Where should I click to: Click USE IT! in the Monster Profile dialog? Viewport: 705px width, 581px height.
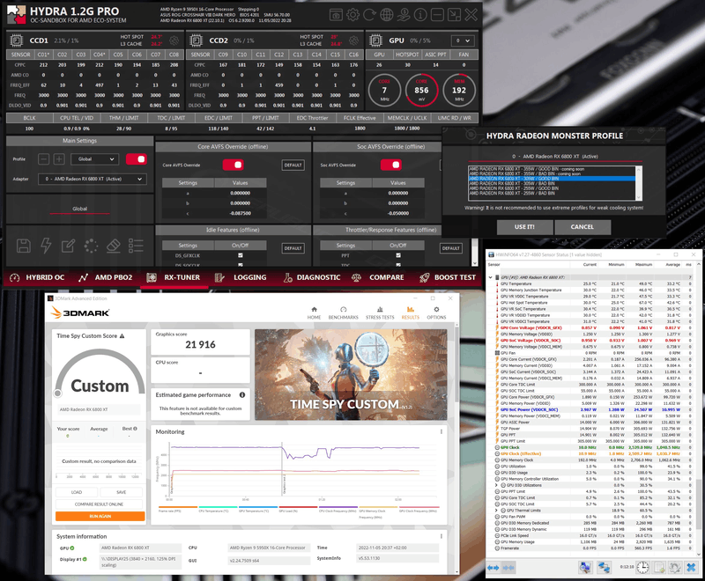[524, 227]
